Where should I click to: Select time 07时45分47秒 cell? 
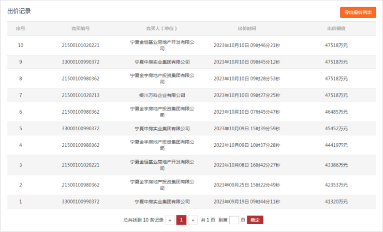pos(247,112)
